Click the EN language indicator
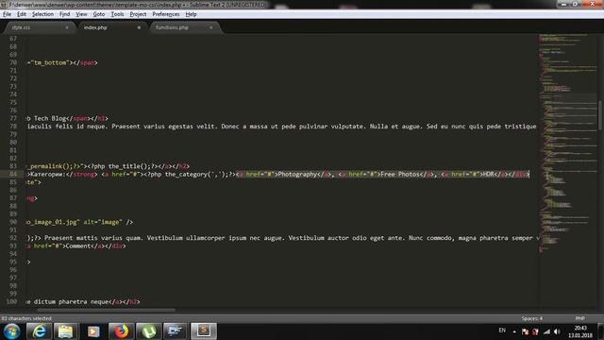 click(502, 331)
